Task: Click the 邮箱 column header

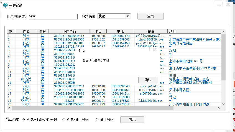Action: 151,31
